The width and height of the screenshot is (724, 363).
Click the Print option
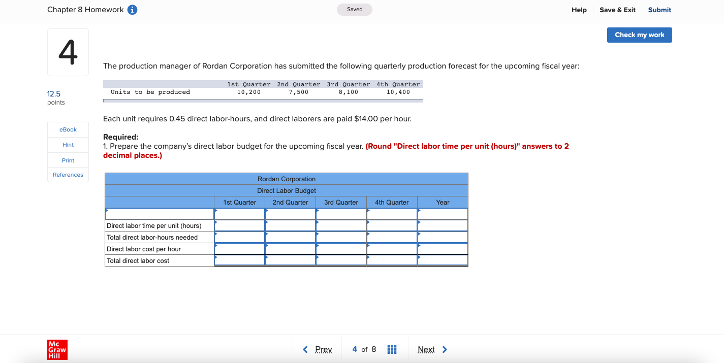(x=68, y=160)
